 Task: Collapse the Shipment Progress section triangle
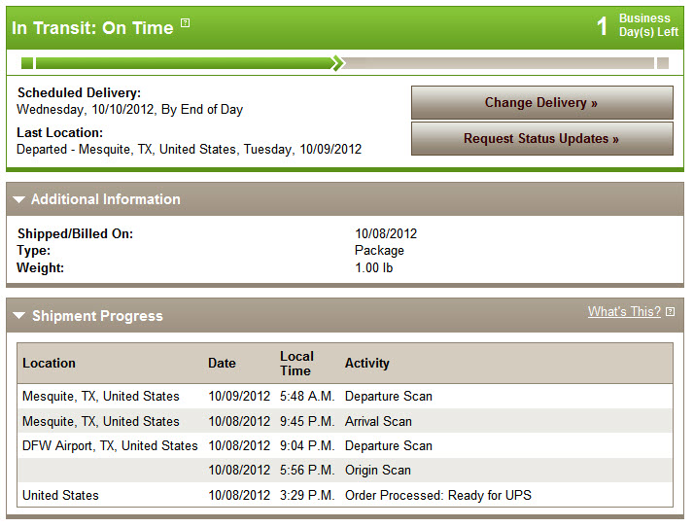[x=19, y=316]
